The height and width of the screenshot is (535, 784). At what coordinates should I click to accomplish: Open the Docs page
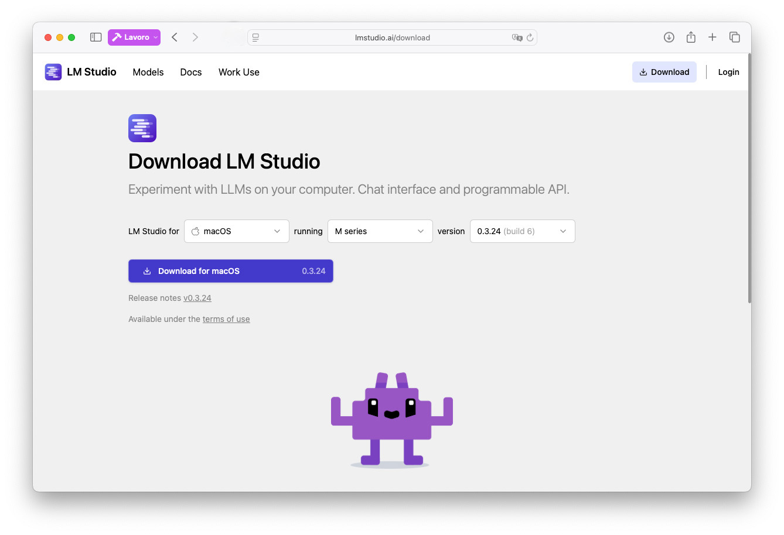[x=191, y=72]
